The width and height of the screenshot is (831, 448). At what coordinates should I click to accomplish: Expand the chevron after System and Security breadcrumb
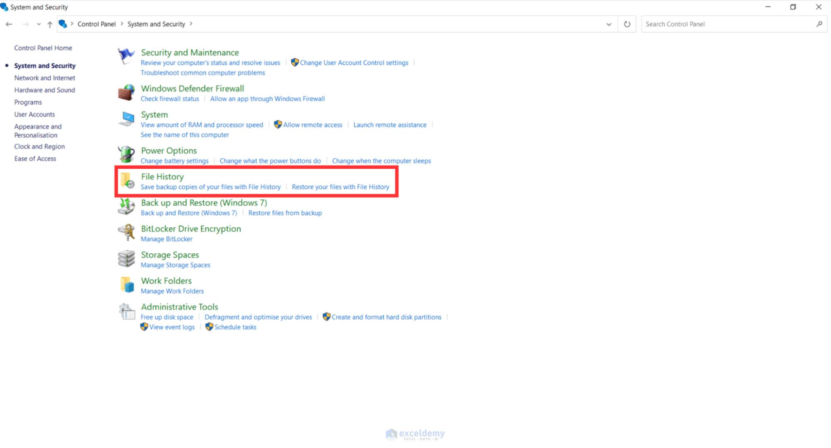tap(191, 24)
